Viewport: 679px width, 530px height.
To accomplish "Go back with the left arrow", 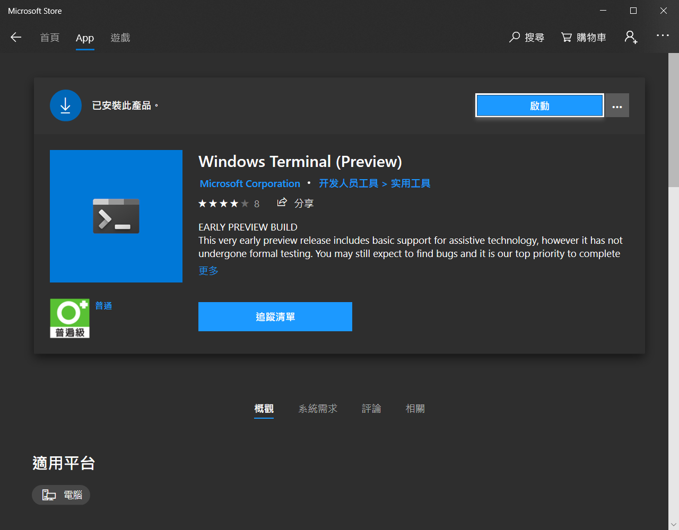I will click(x=16, y=37).
